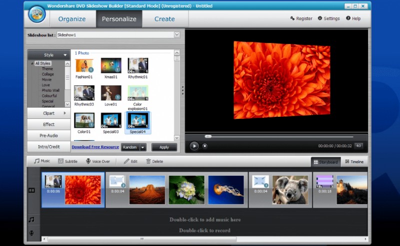Image resolution: width=400 pixels, height=246 pixels.
Task: Select the Collage style category
Action: [x=47, y=74]
